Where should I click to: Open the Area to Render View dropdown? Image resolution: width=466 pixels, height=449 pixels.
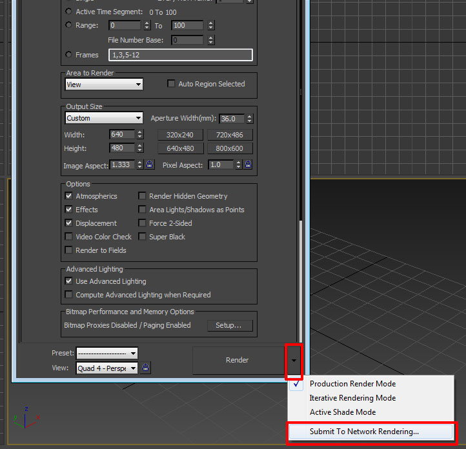(x=104, y=85)
